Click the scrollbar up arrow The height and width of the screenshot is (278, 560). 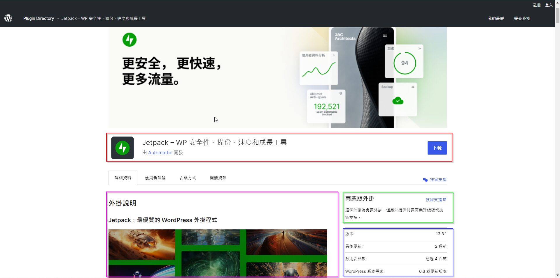(x=557, y=3)
